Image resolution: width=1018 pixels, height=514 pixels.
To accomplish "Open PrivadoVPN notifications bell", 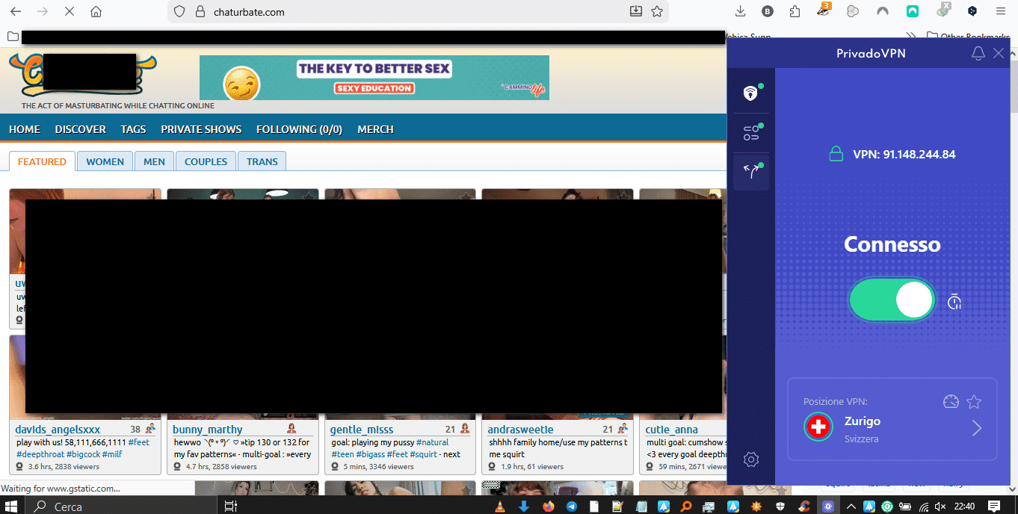I will [978, 53].
